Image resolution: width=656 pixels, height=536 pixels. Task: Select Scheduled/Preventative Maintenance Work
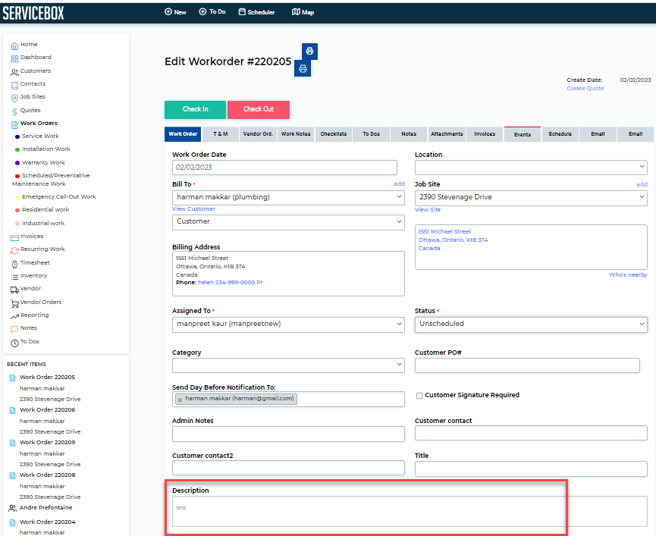51,180
